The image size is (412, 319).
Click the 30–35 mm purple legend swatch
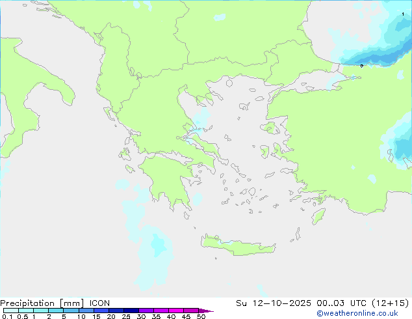click(146, 311)
